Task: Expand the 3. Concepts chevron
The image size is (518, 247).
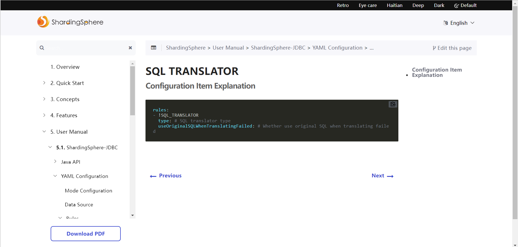Action: click(44, 99)
